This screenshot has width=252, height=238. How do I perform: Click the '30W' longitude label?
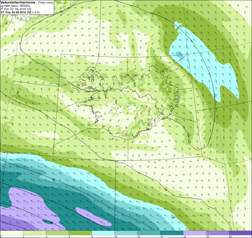17,93
